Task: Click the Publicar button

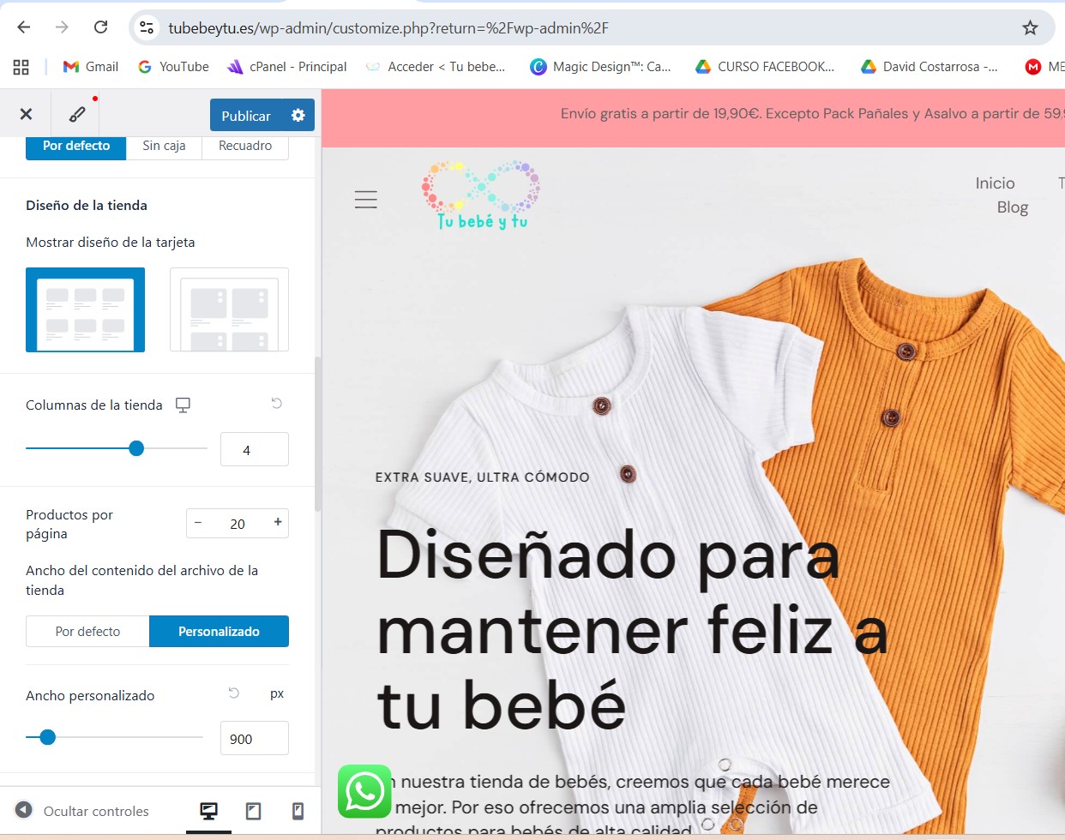Action: 245,116
